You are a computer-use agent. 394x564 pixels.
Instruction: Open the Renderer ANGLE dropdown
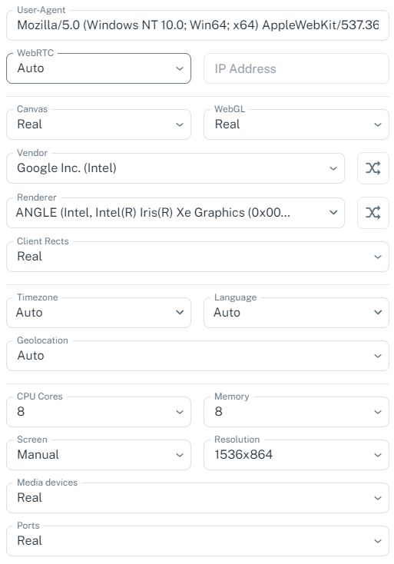[175, 213]
